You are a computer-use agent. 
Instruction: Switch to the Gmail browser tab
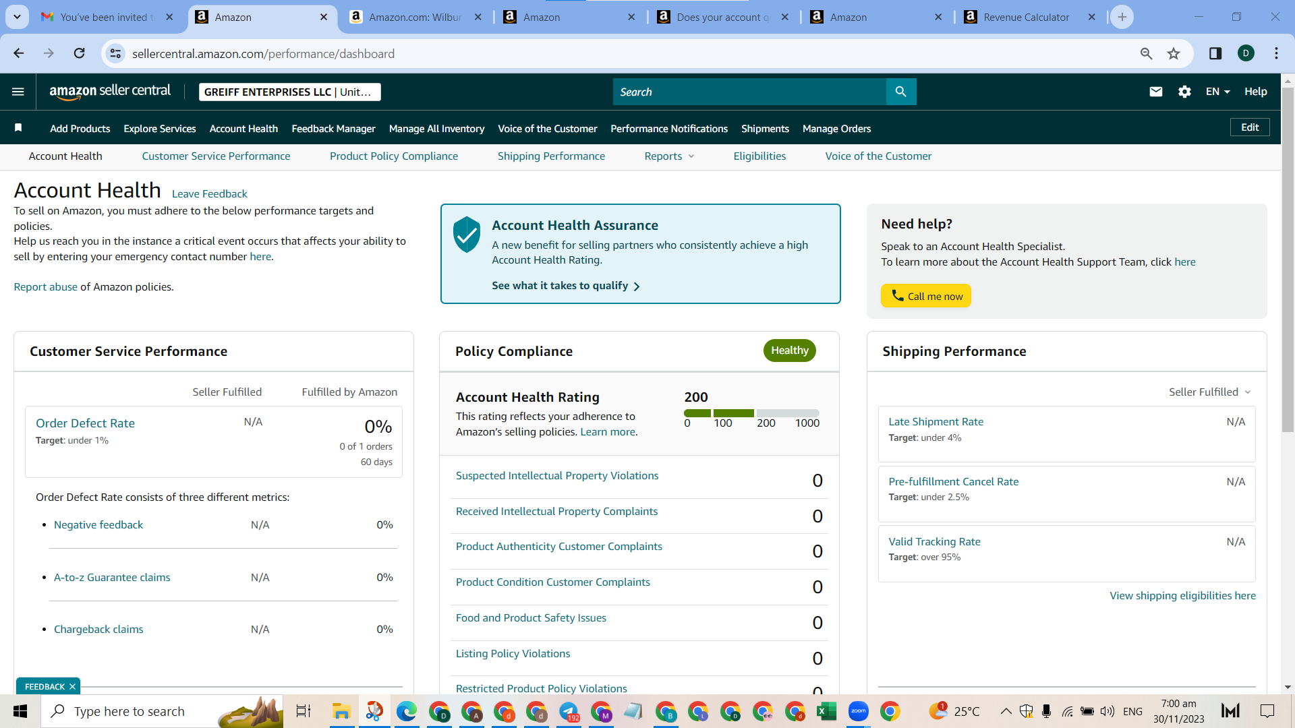(108, 17)
